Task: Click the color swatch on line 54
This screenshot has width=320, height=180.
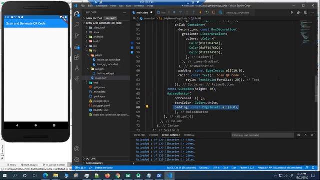Action: [132, 43]
